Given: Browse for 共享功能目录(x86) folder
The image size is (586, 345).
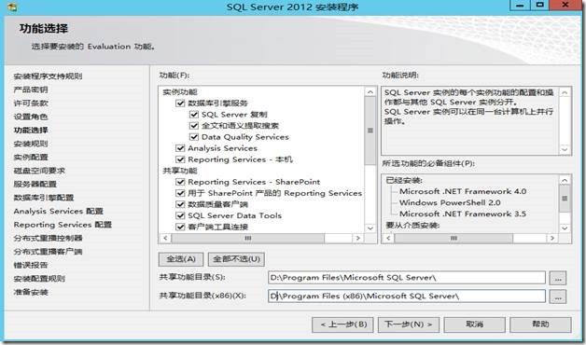Looking at the screenshot, I should click(558, 297).
